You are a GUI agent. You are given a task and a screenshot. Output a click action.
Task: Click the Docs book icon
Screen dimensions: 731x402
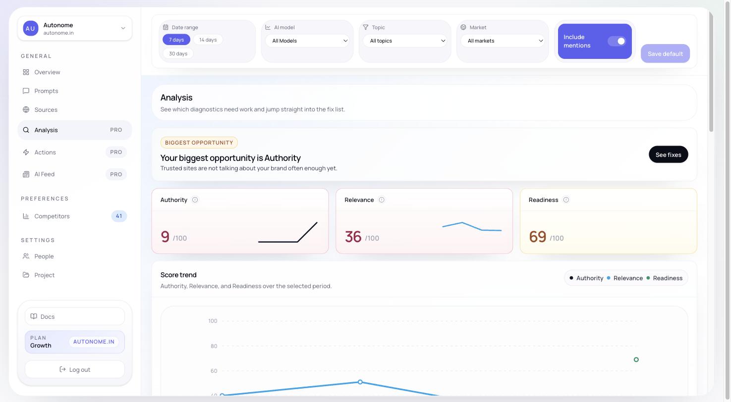[x=34, y=316]
